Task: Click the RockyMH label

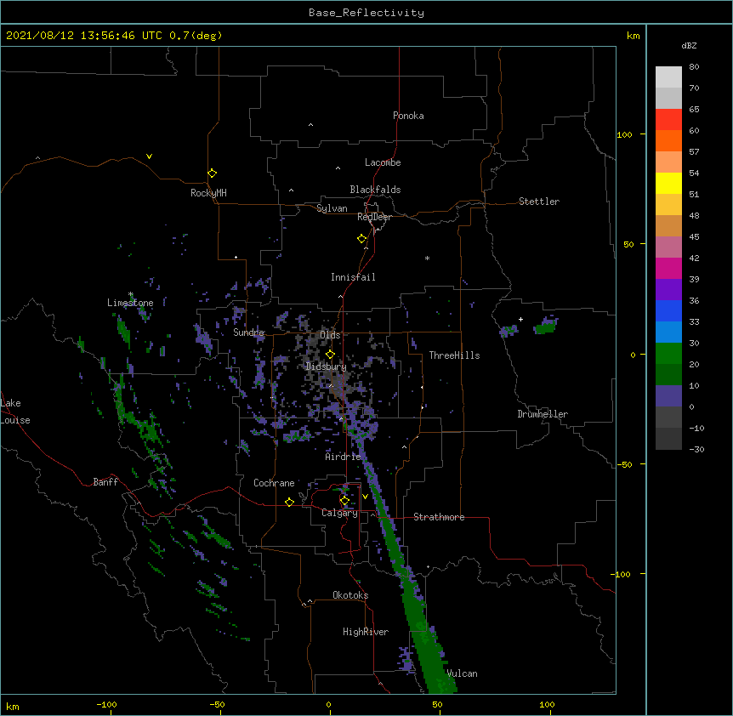Action: pos(208,193)
